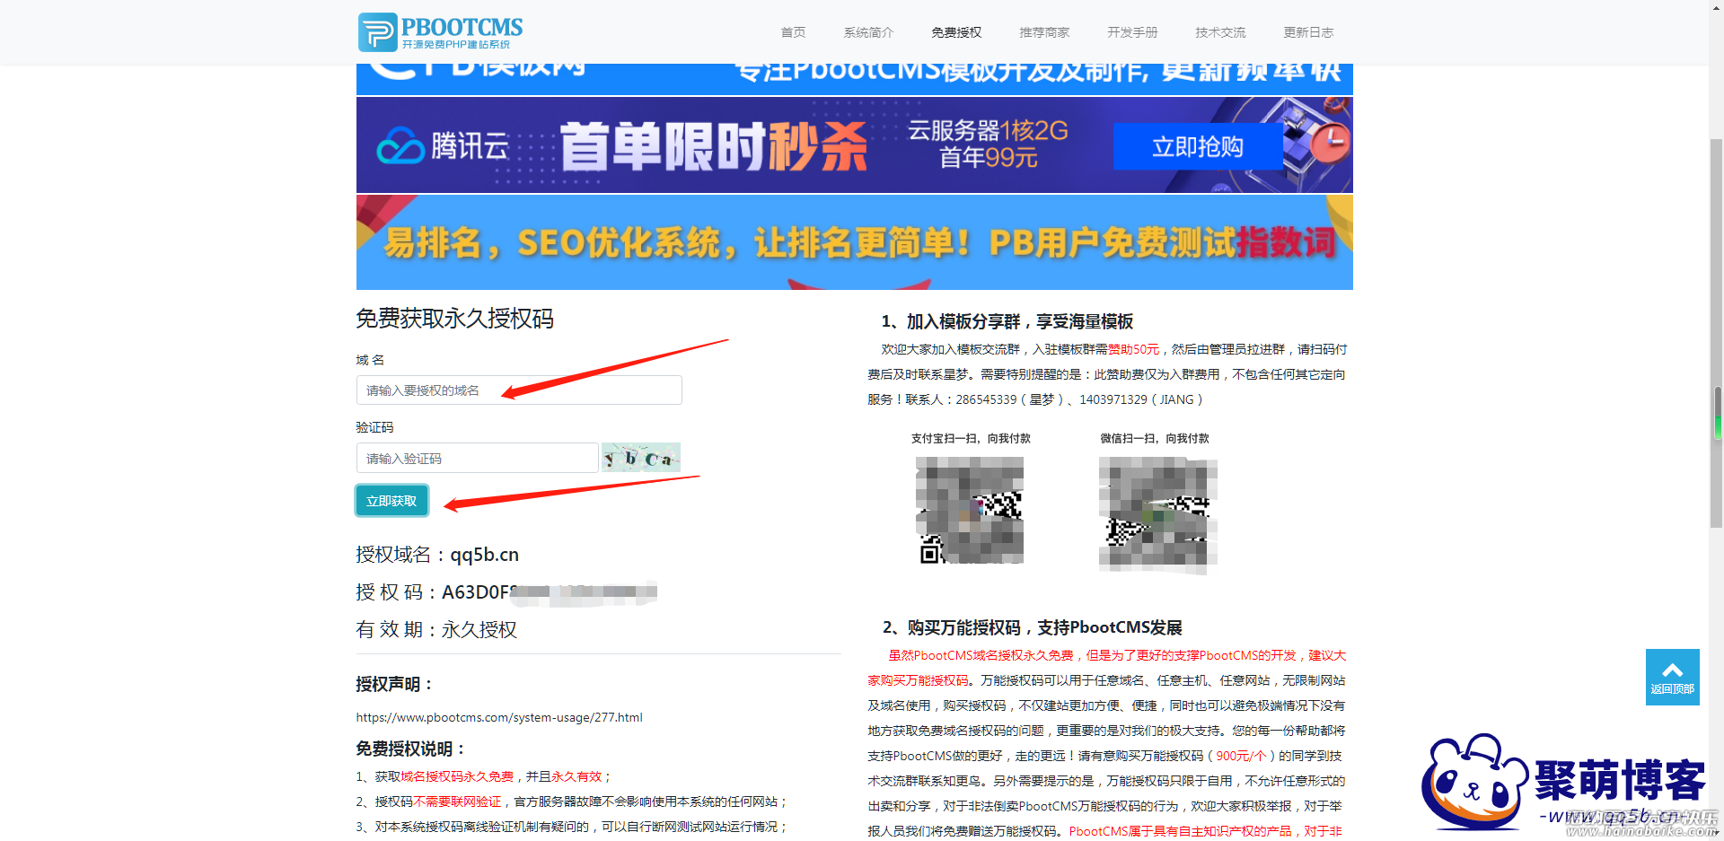This screenshot has height=841, width=1724.
Task: Click the 免费获取永久授权码 heading
Action: (454, 319)
